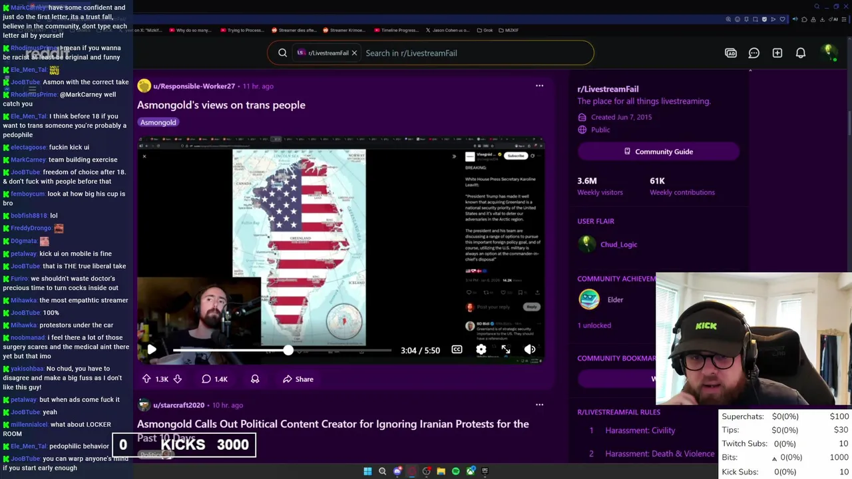The height and width of the screenshot is (479, 852).
Task: Open the 1.4K comments on first post
Action: [x=214, y=379]
